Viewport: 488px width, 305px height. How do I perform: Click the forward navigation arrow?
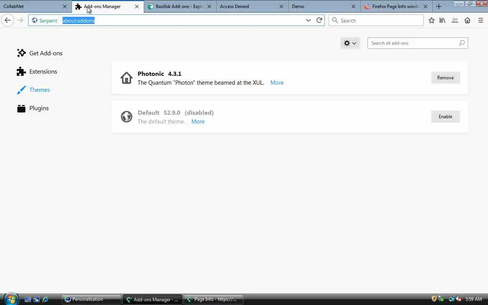pyautogui.click(x=20, y=20)
